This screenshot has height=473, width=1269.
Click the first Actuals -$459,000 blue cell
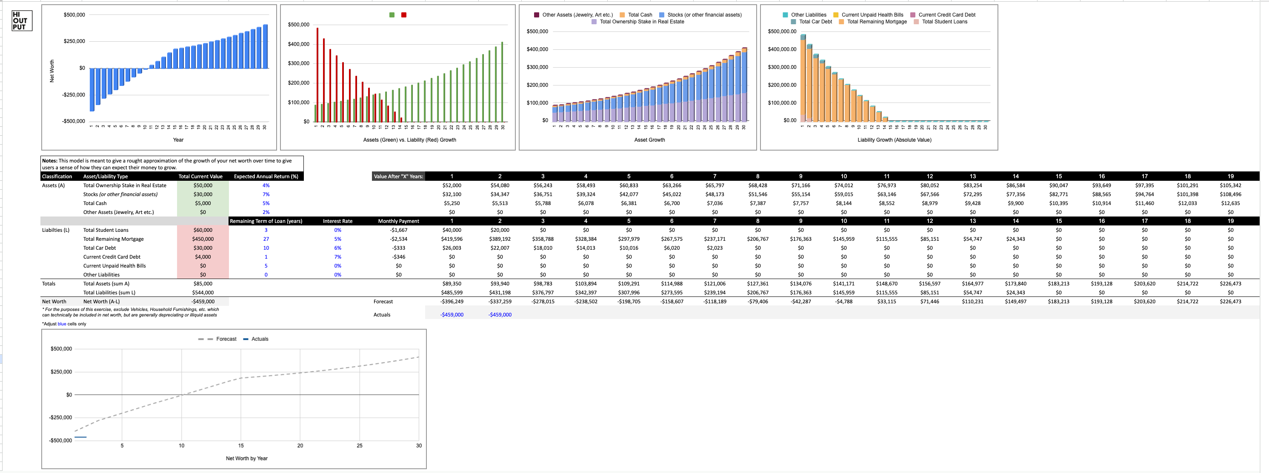(451, 315)
